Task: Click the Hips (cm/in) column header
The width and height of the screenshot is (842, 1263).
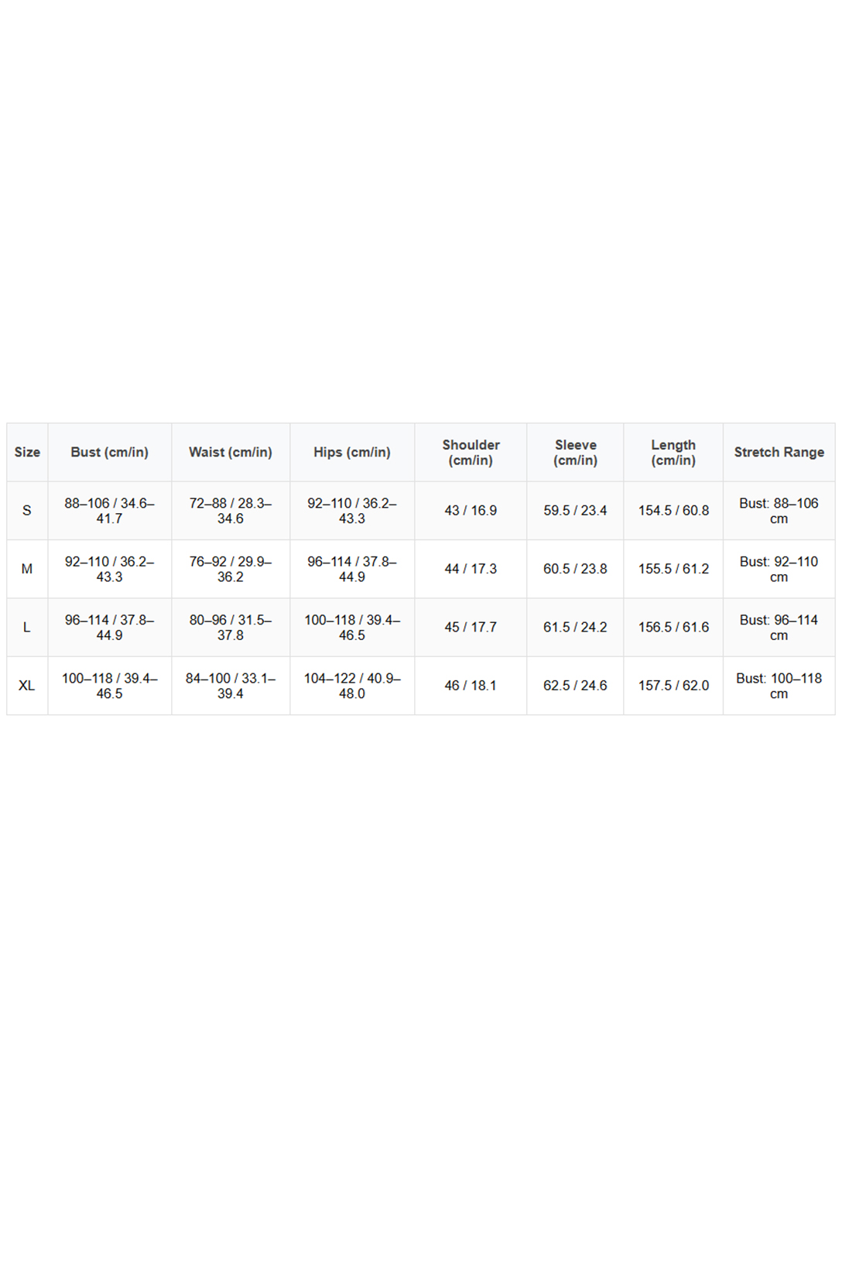Action: (352, 452)
